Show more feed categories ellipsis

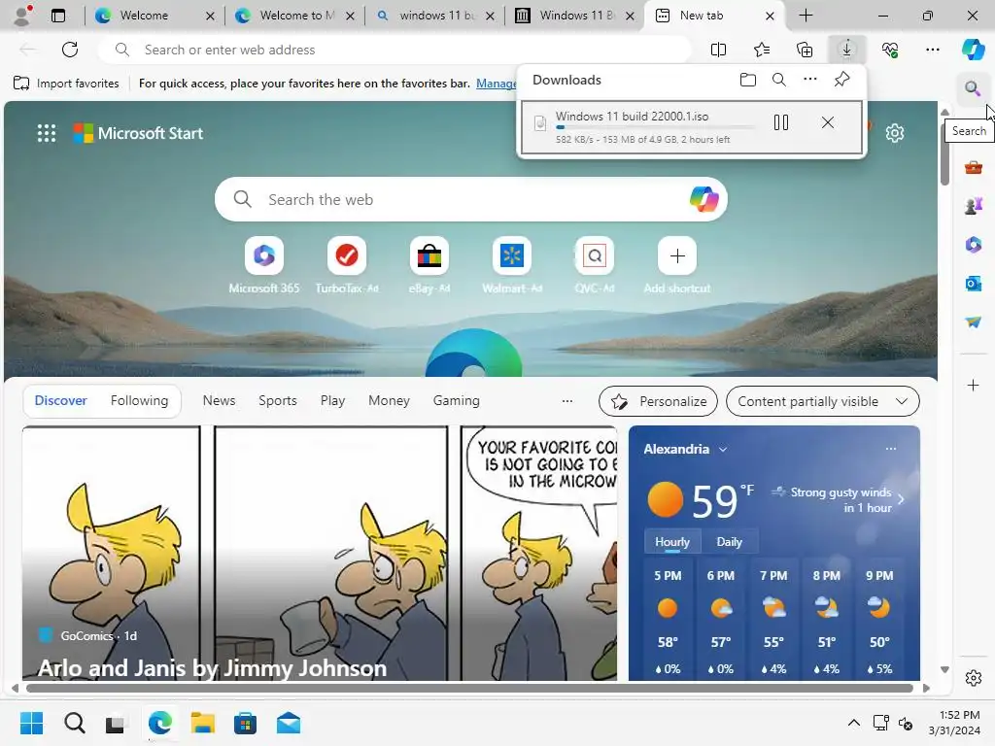(x=567, y=401)
